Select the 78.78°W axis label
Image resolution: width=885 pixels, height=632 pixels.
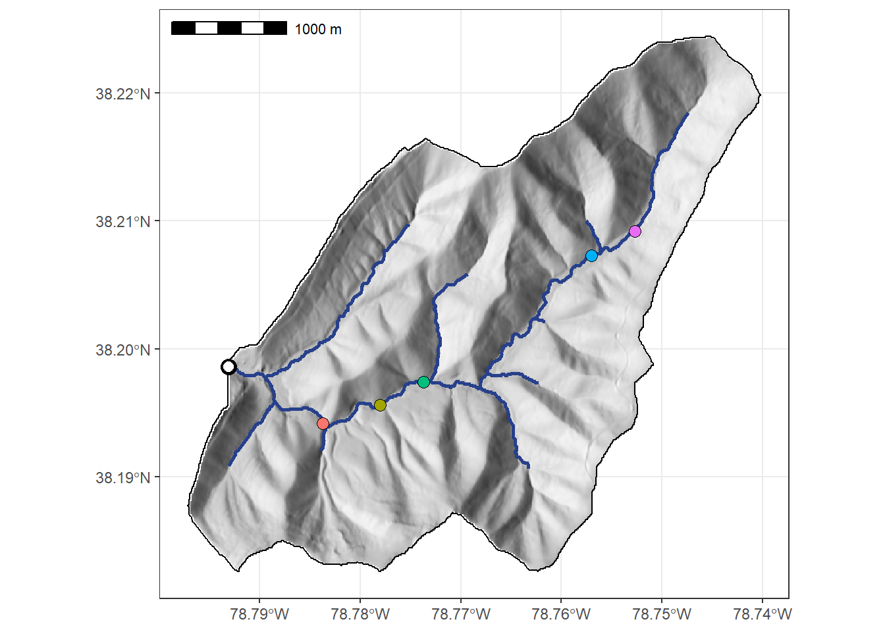pos(360,614)
